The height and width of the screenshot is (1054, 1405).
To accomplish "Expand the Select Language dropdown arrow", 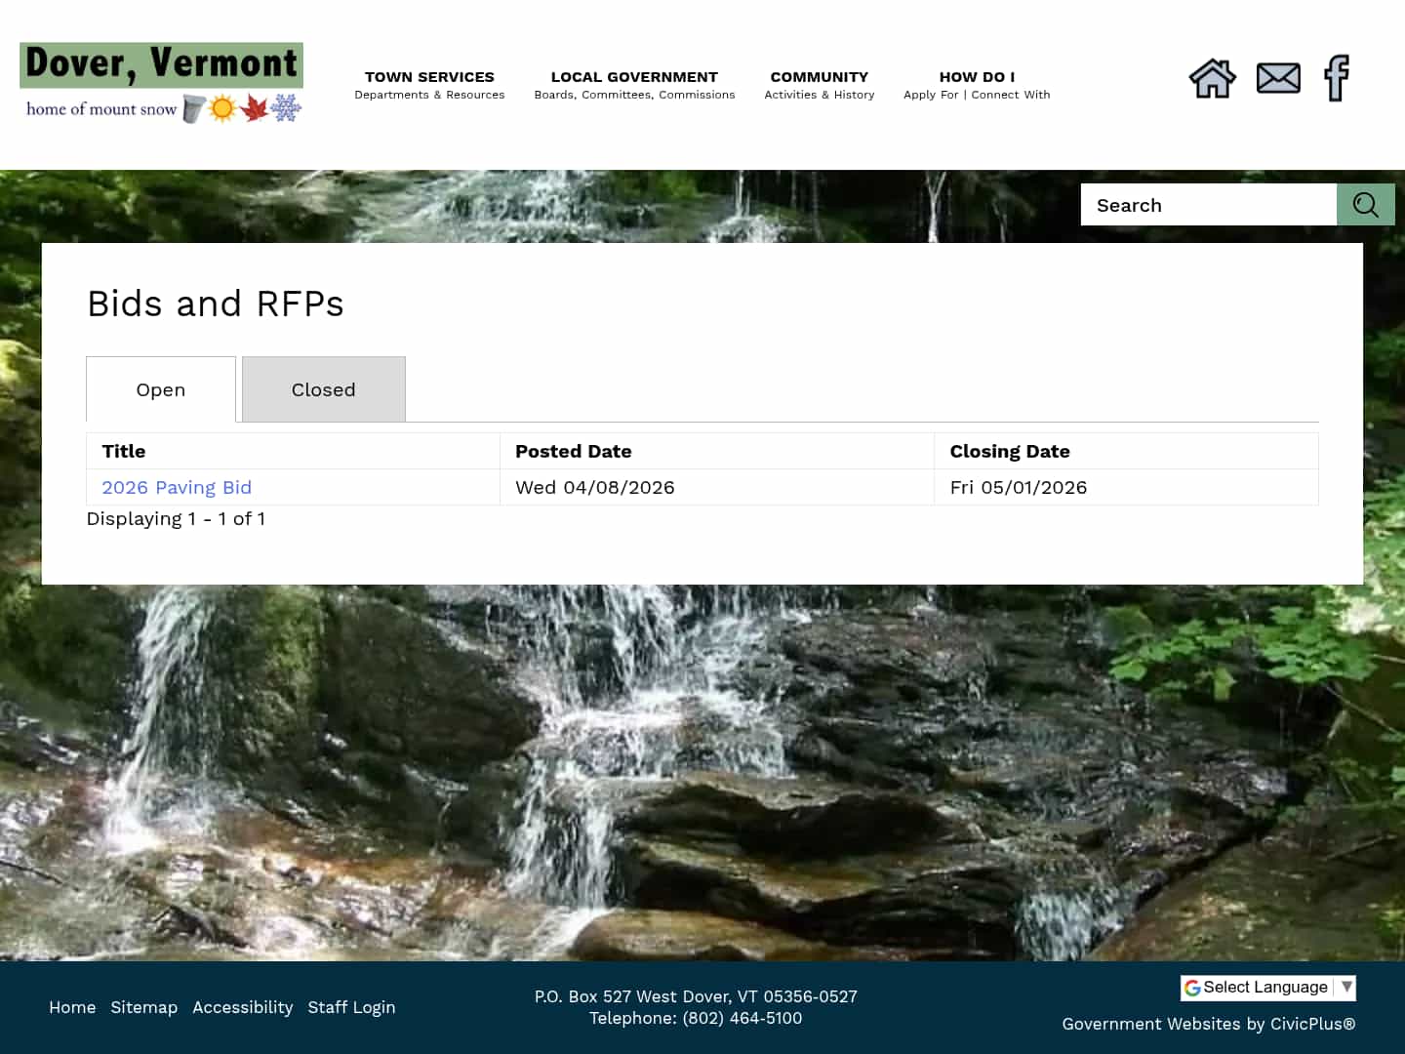I will (x=1346, y=988).
